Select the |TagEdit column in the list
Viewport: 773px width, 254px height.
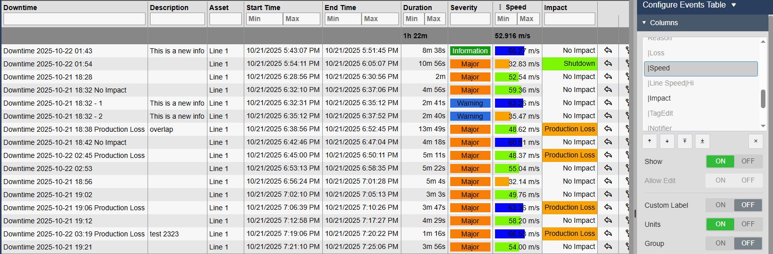(x=701, y=113)
